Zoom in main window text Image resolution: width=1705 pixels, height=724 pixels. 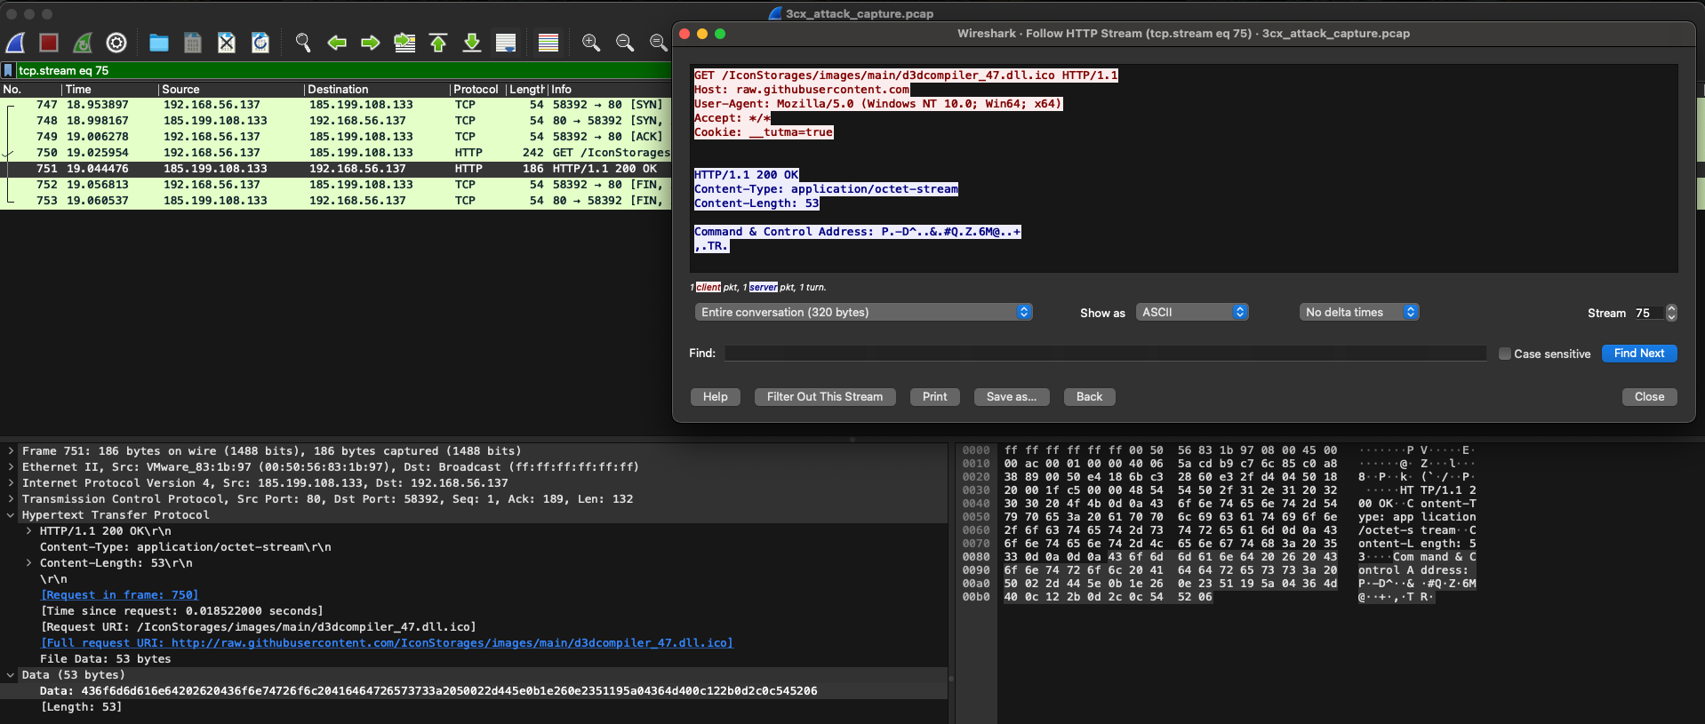(591, 43)
